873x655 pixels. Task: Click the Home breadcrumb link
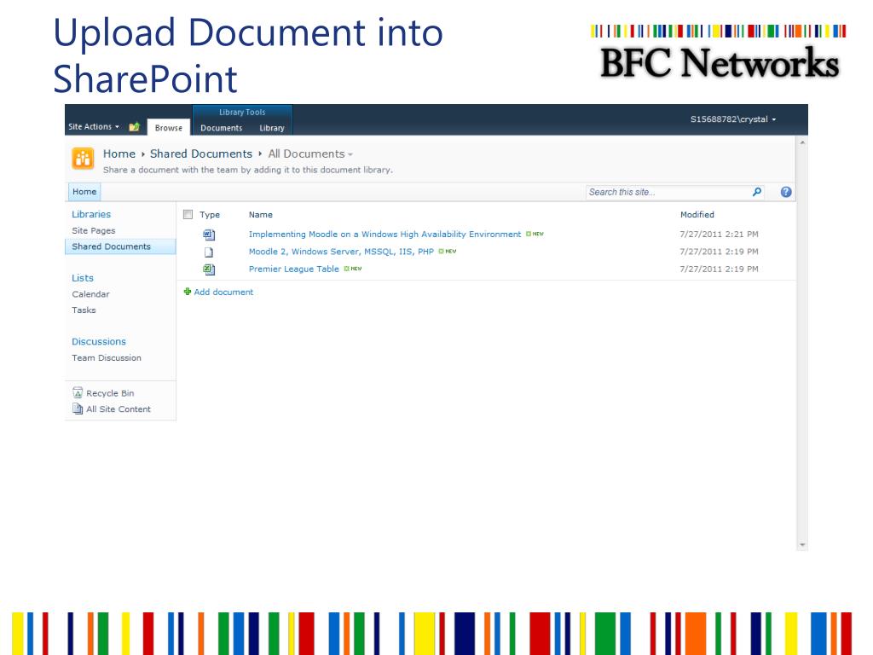tap(119, 154)
